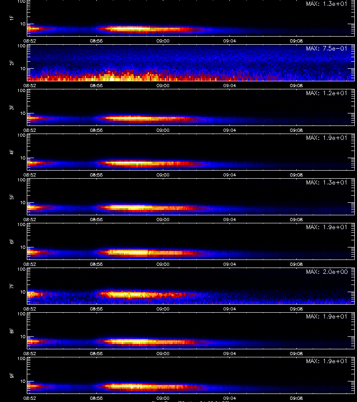
Task: Click the 09:00 time label under 3F
Action: (x=163, y=130)
